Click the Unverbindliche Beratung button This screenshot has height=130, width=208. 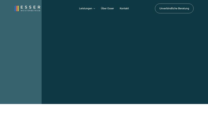[174, 8]
